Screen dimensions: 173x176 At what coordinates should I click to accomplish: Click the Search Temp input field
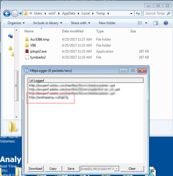[x=155, y=13]
